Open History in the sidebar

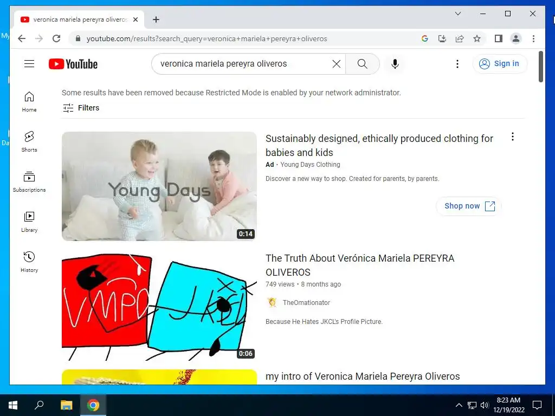[x=29, y=262]
